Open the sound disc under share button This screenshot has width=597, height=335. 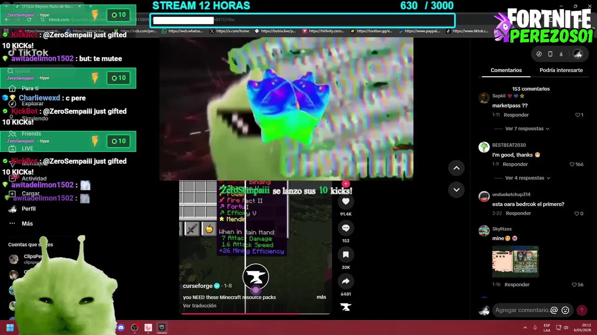click(346, 307)
